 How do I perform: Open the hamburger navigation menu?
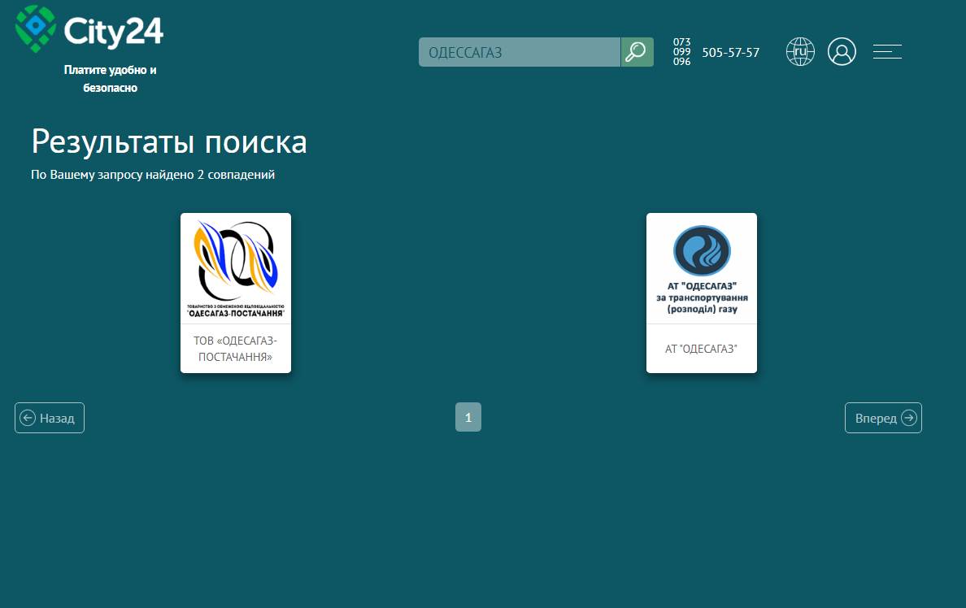tap(887, 51)
